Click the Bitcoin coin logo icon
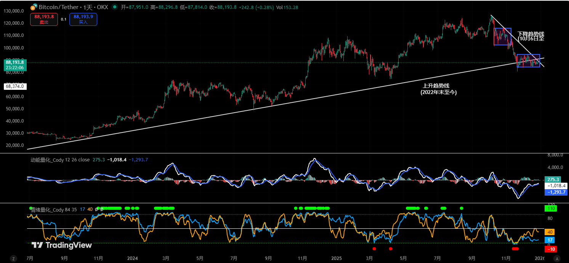 coord(34,7)
